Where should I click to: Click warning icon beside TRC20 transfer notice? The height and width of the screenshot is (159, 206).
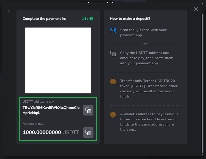pos(113,82)
